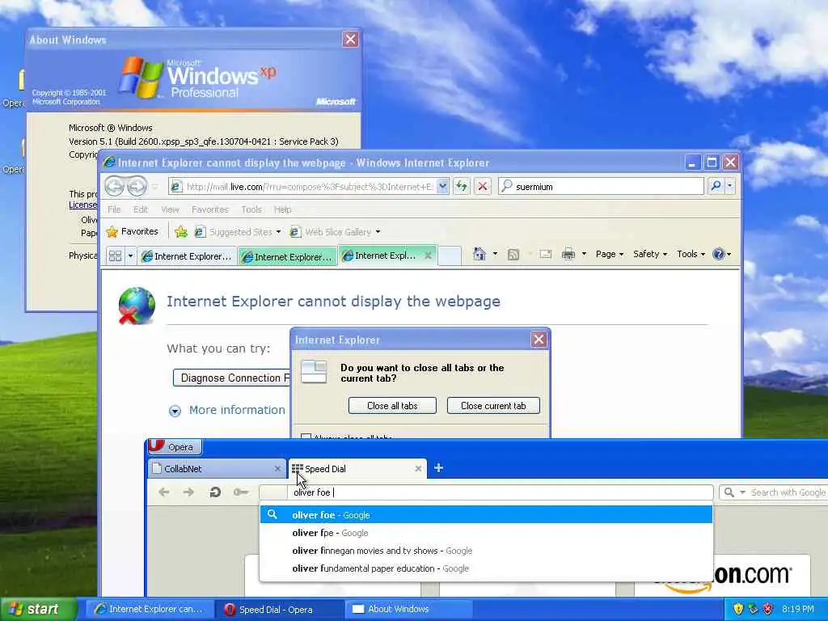Open the IE Tools command bar dropdown
Screen dimensions: 828x621
click(691, 254)
